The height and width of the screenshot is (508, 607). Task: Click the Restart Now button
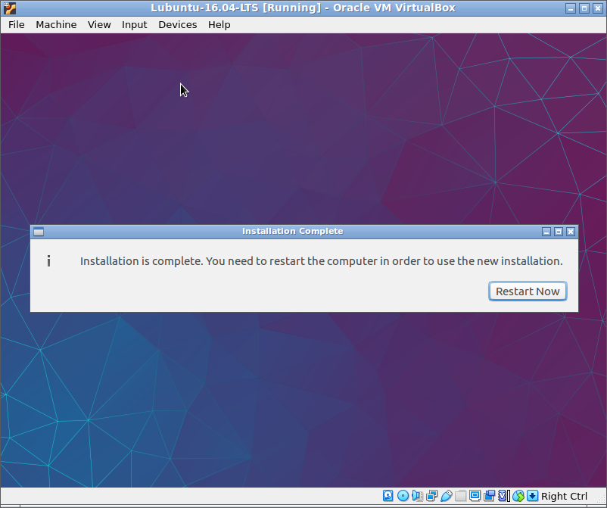(x=528, y=291)
